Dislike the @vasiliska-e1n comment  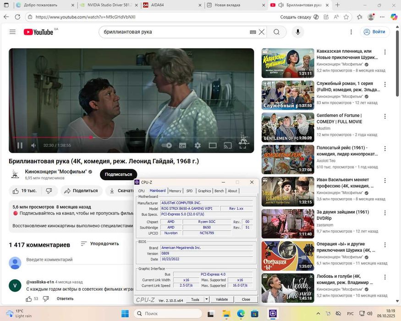[x=46, y=299]
